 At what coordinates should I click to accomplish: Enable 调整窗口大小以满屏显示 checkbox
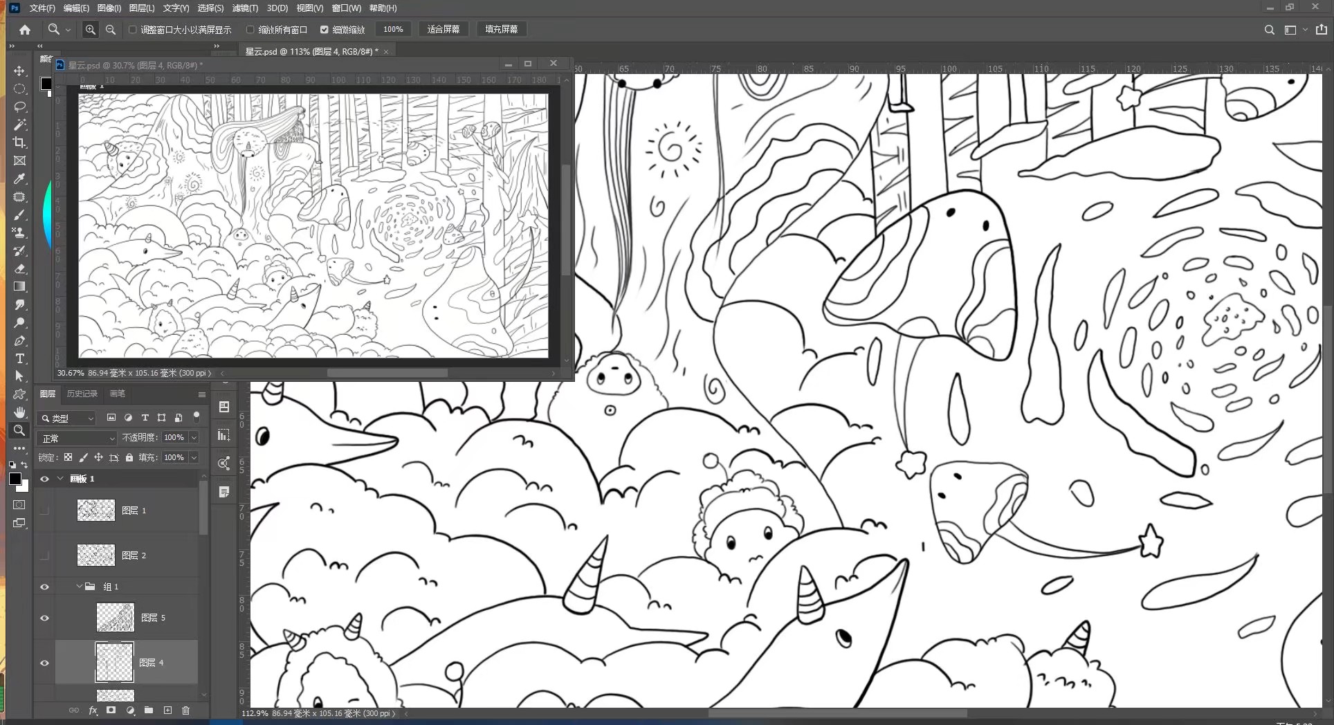133,30
